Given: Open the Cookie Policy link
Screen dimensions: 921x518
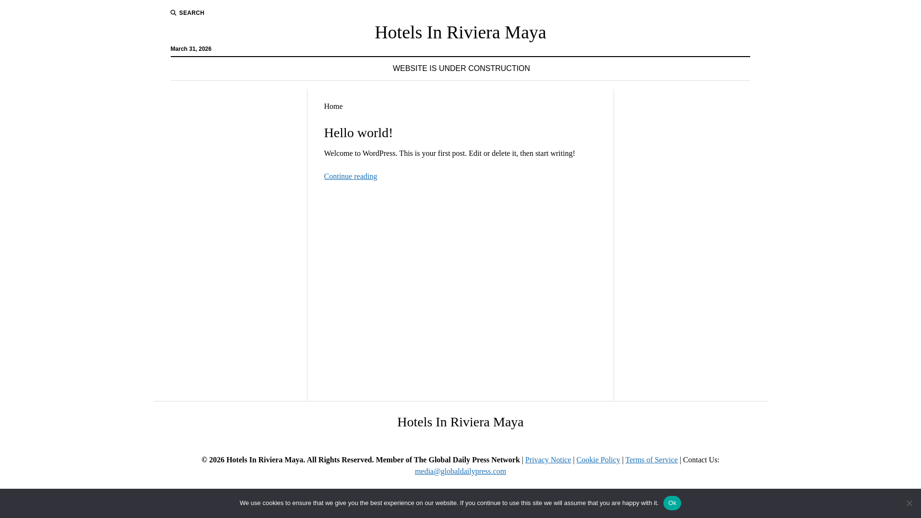Looking at the screenshot, I should pos(598,460).
